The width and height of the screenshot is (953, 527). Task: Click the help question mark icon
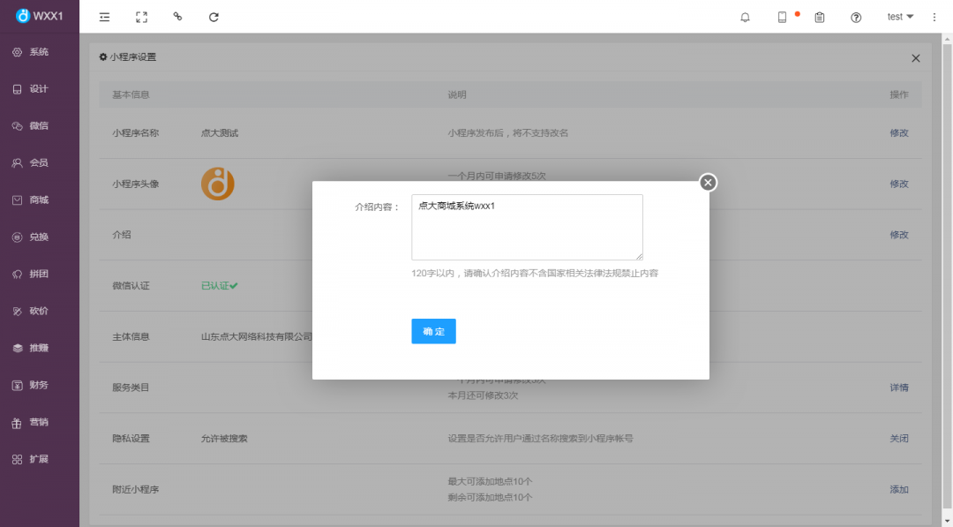(x=855, y=17)
